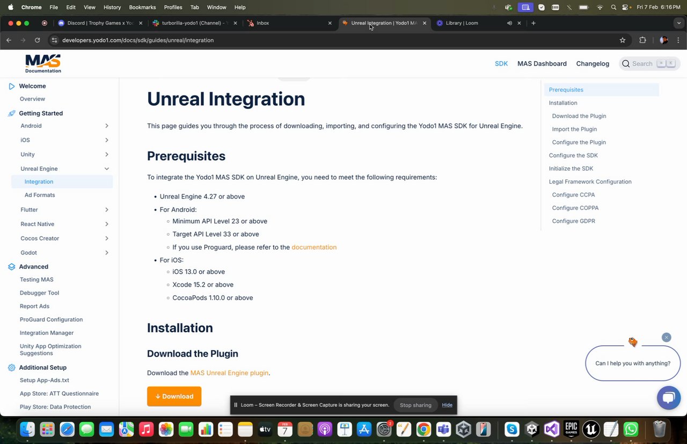Click the MAS Documentation logo
687x444 pixels.
point(43,63)
